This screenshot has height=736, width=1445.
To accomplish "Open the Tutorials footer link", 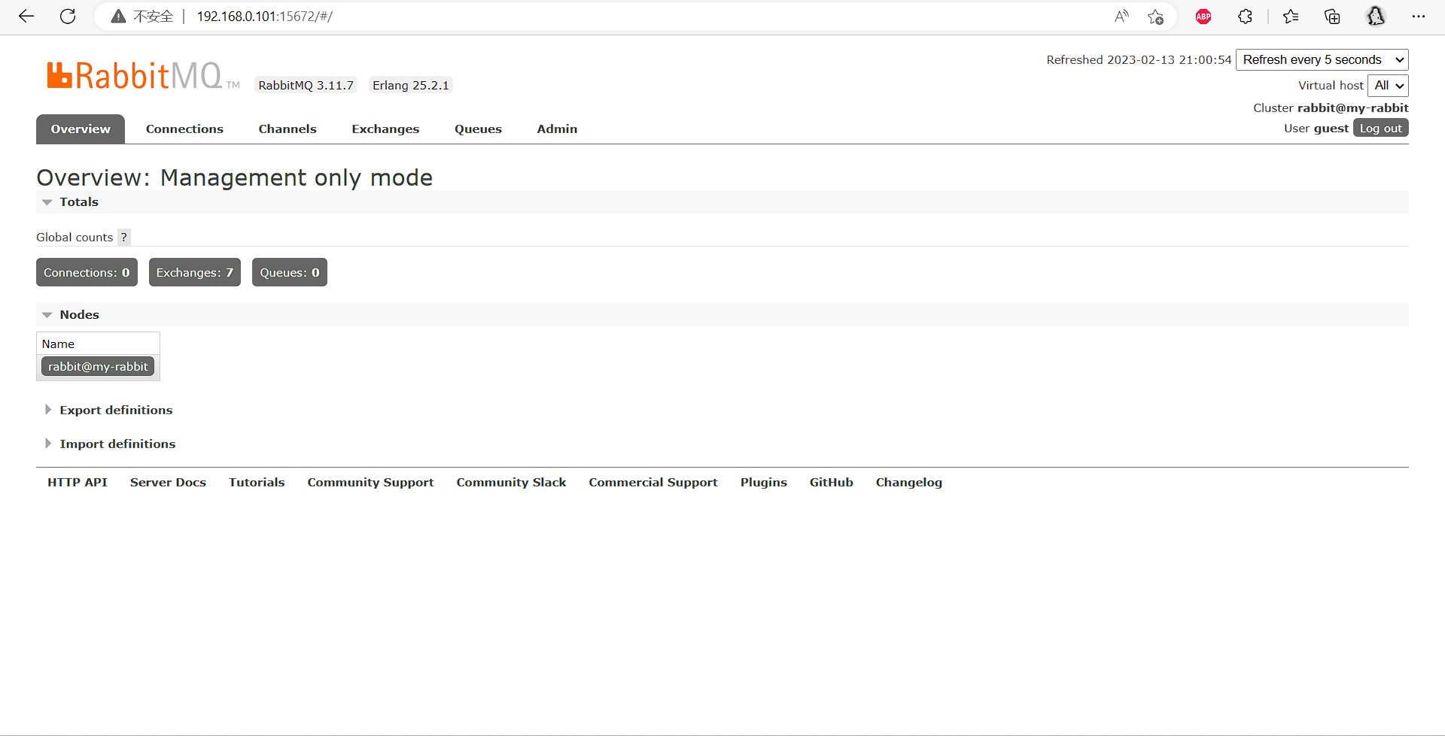I will 257,483.
